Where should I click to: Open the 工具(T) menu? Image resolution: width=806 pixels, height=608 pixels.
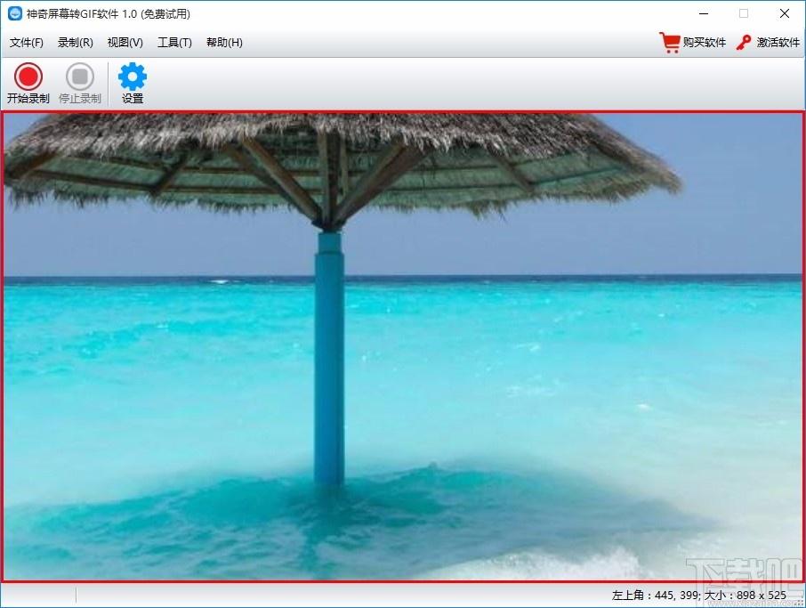[174, 42]
